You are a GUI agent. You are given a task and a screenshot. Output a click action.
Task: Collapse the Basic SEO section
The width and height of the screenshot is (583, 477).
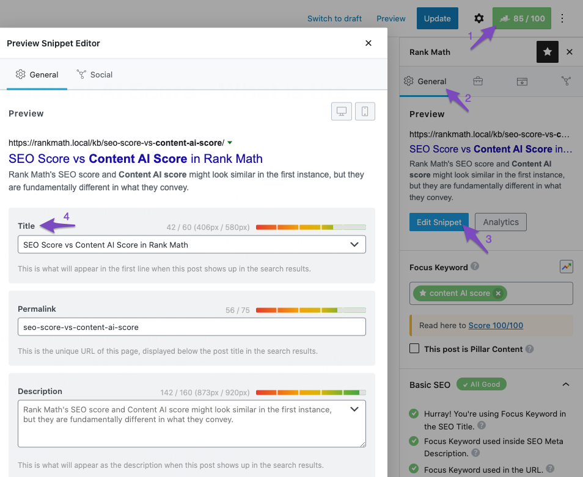[565, 384]
